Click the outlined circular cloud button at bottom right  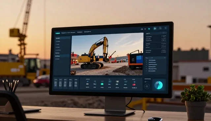[x=147, y=86]
